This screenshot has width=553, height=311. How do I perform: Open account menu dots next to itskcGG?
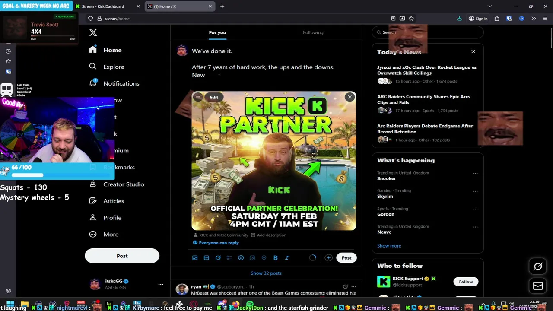point(161,284)
